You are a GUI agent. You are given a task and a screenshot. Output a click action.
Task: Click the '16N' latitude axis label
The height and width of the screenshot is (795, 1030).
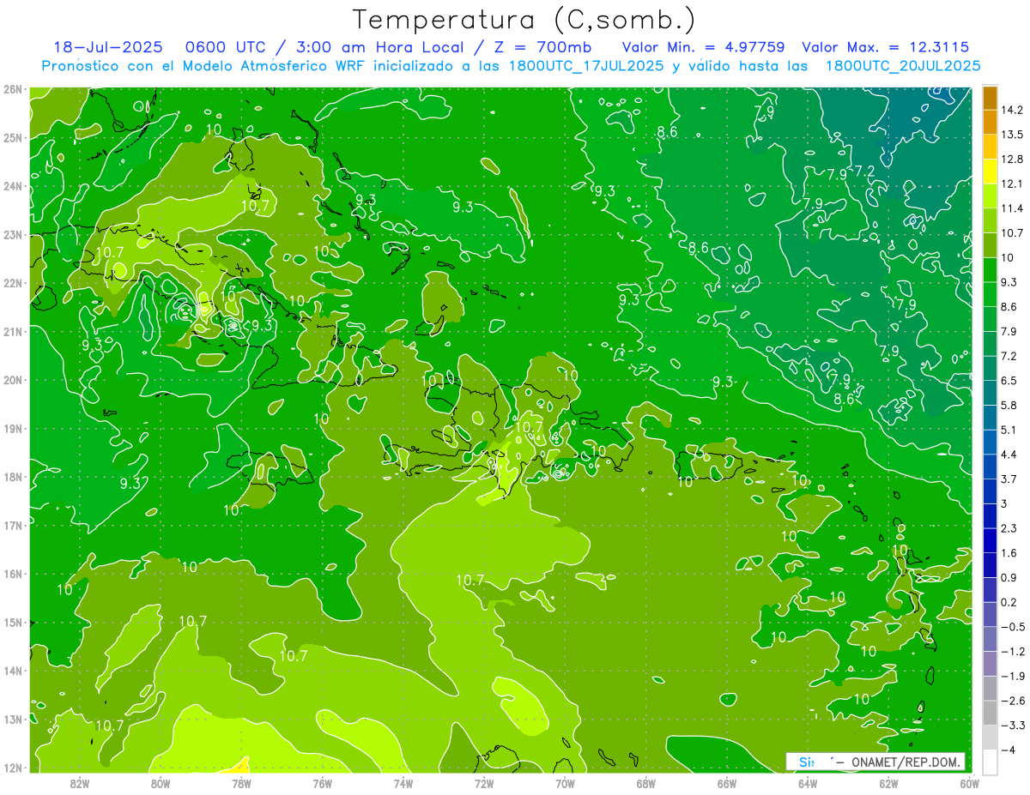pos(12,574)
